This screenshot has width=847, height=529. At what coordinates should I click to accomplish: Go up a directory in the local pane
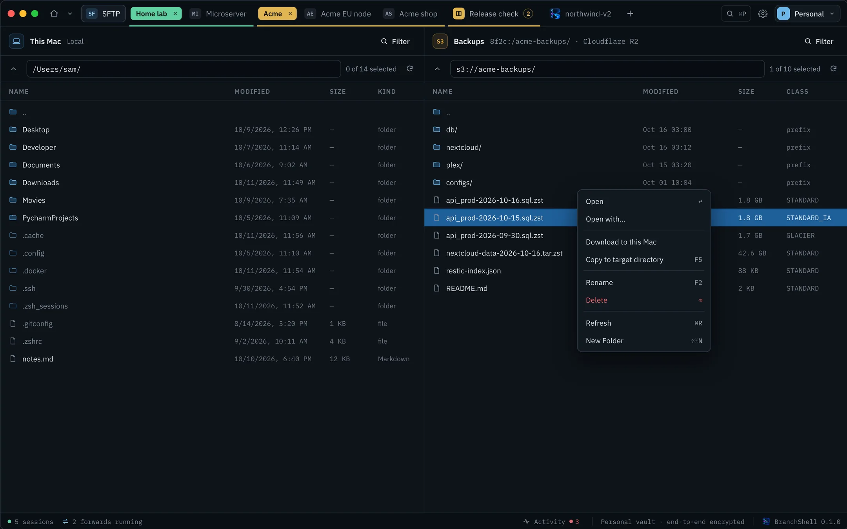click(x=14, y=69)
